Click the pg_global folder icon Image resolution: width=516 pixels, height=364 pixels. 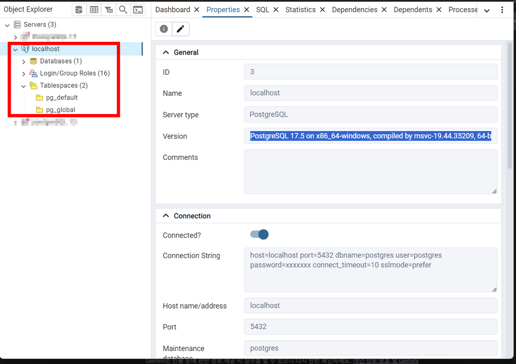tap(39, 110)
